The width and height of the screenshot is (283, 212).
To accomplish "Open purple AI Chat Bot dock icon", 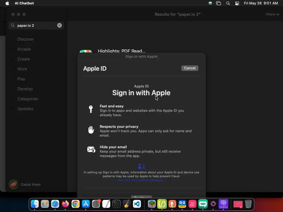I will click(223, 204).
